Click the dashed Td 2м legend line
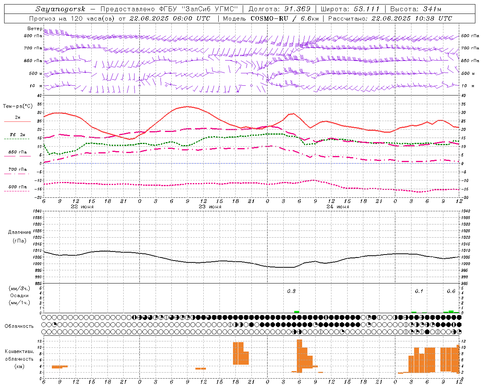The image size is (481, 385). (17, 139)
